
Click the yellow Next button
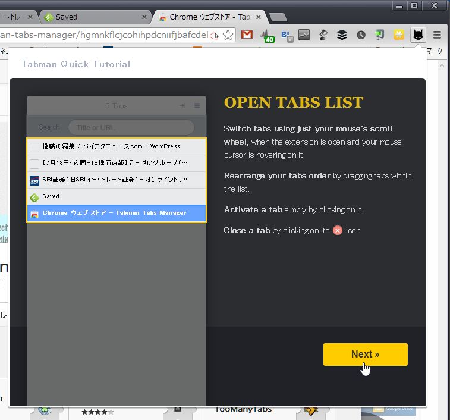[x=366, y=354]
